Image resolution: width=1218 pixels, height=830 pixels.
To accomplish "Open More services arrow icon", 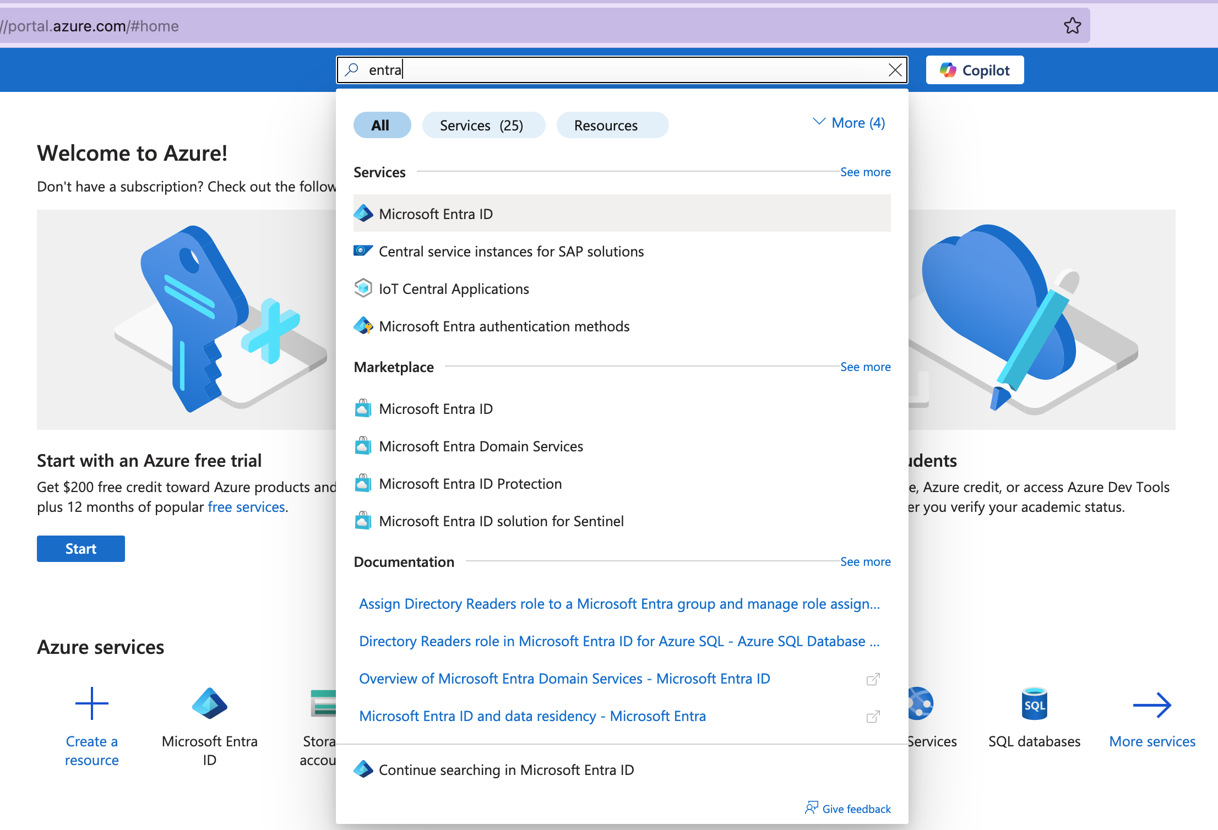I will coord(1152,705).
